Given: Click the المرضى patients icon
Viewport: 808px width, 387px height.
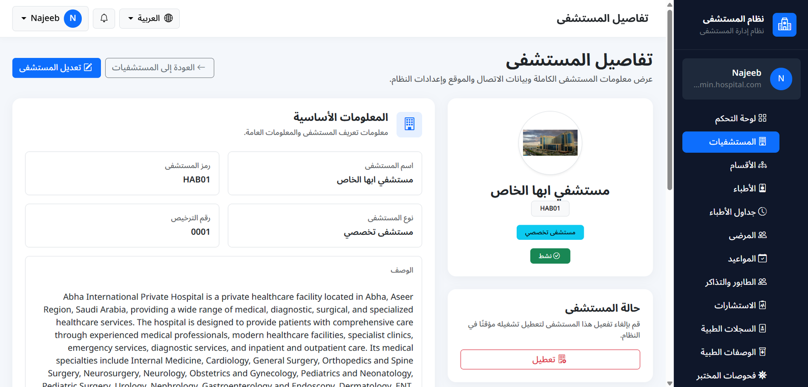Looking at the screenshot, I should pos(763,235).
